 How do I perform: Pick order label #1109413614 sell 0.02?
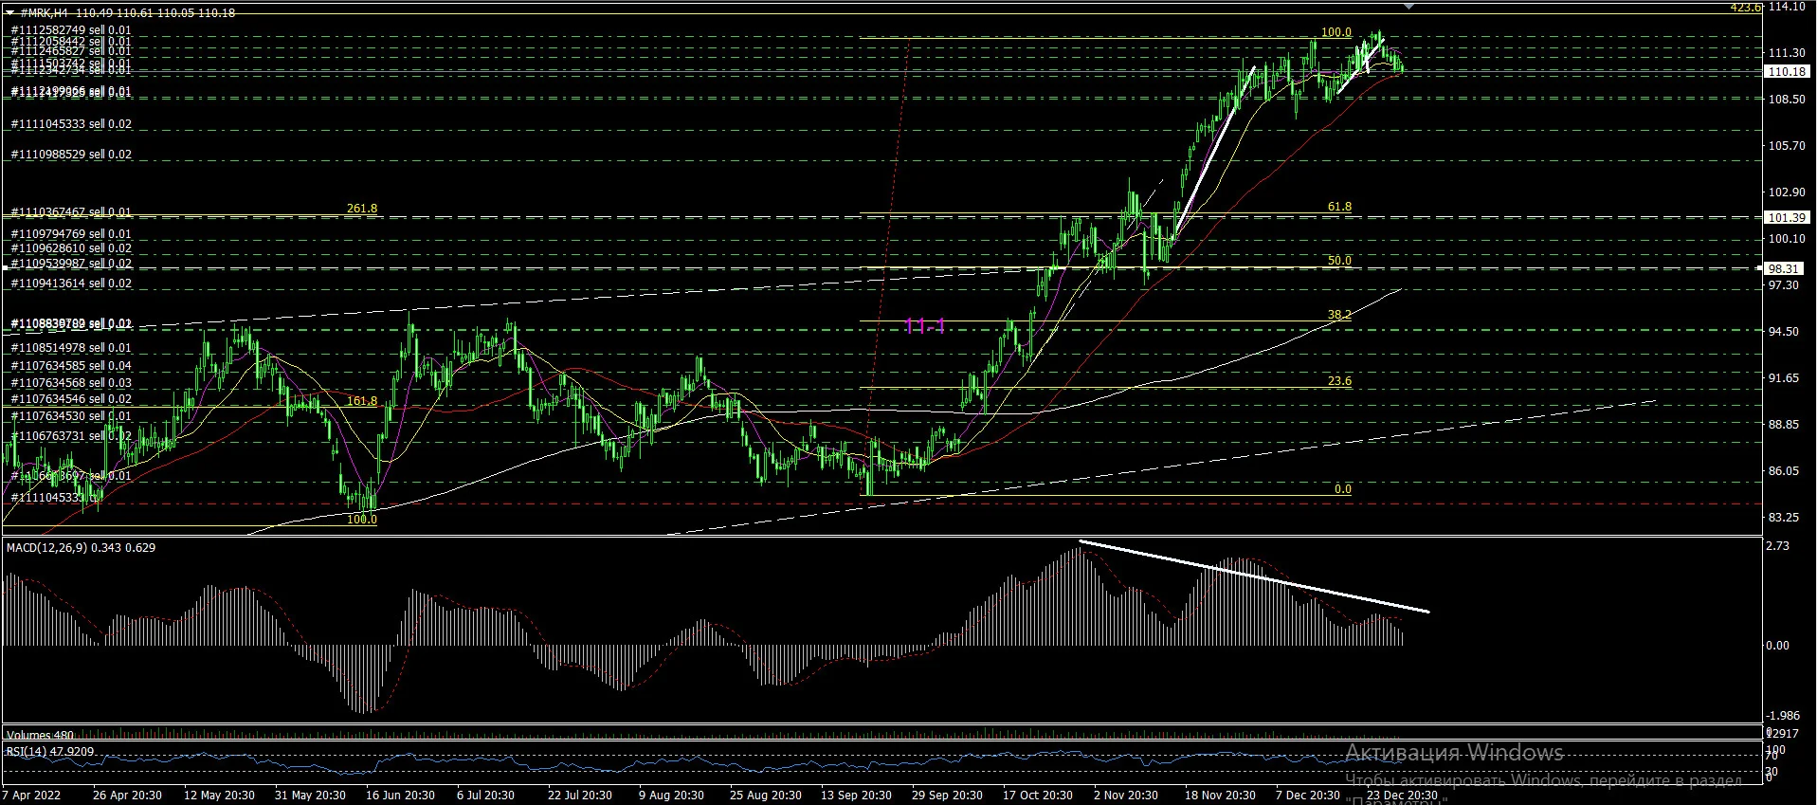coord(71,284)
